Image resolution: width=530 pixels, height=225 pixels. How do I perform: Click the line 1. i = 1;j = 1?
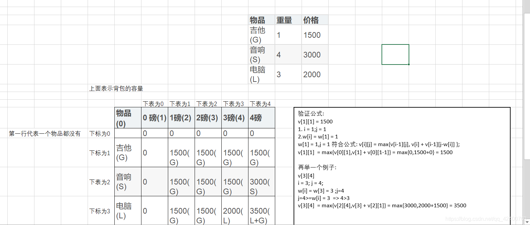(312, 129)
